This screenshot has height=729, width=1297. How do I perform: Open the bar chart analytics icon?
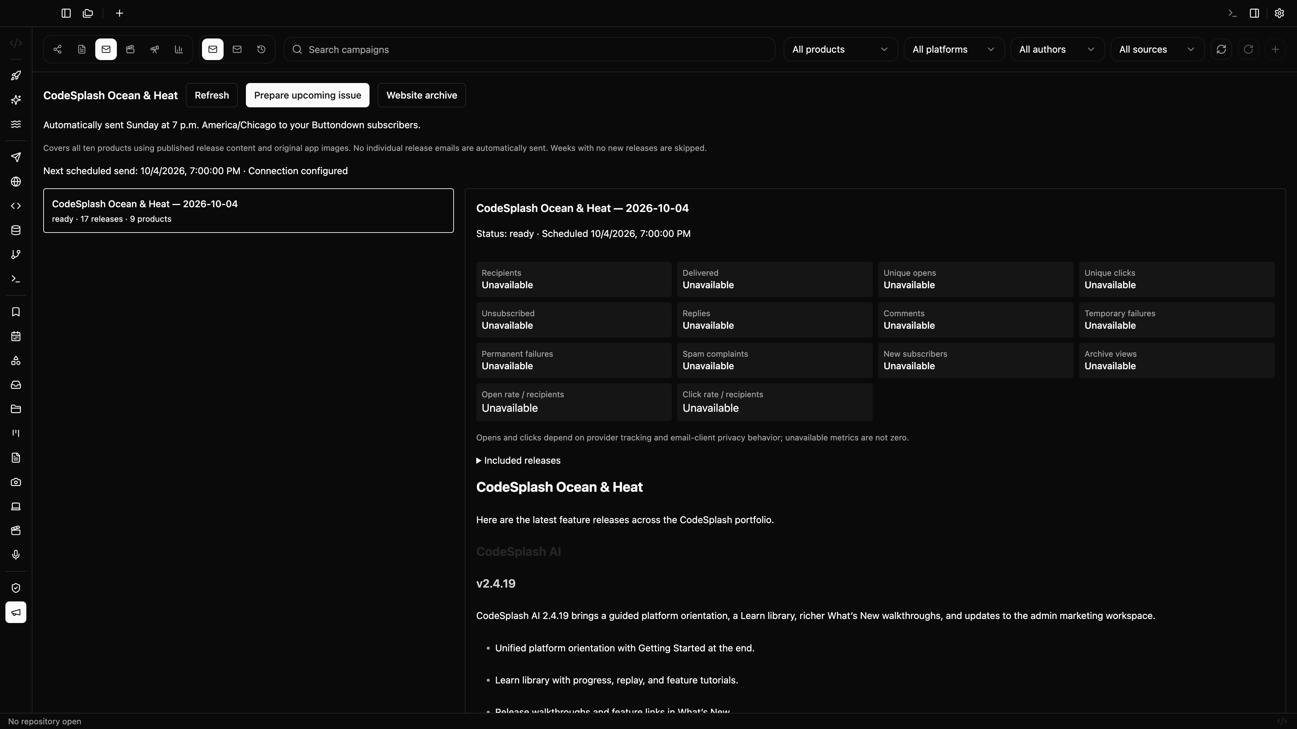[x=179, y=49]
